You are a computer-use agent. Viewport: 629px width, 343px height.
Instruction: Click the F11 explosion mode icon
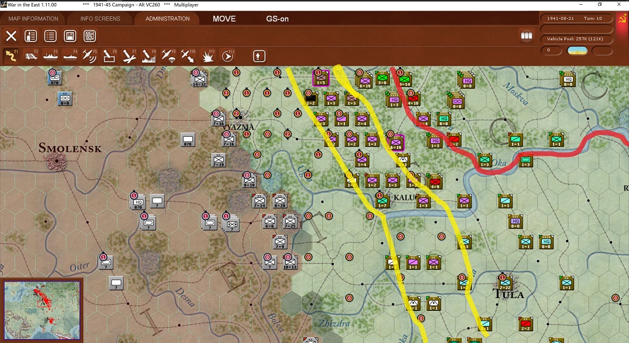(x=208, y=56)
